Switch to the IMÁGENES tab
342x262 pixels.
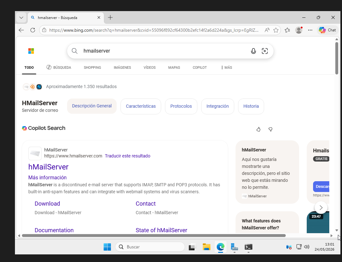click(122, 67)
